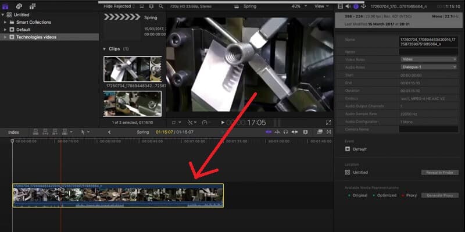
Task: Append clip to storyline button
Action: (x=55, y=132)
